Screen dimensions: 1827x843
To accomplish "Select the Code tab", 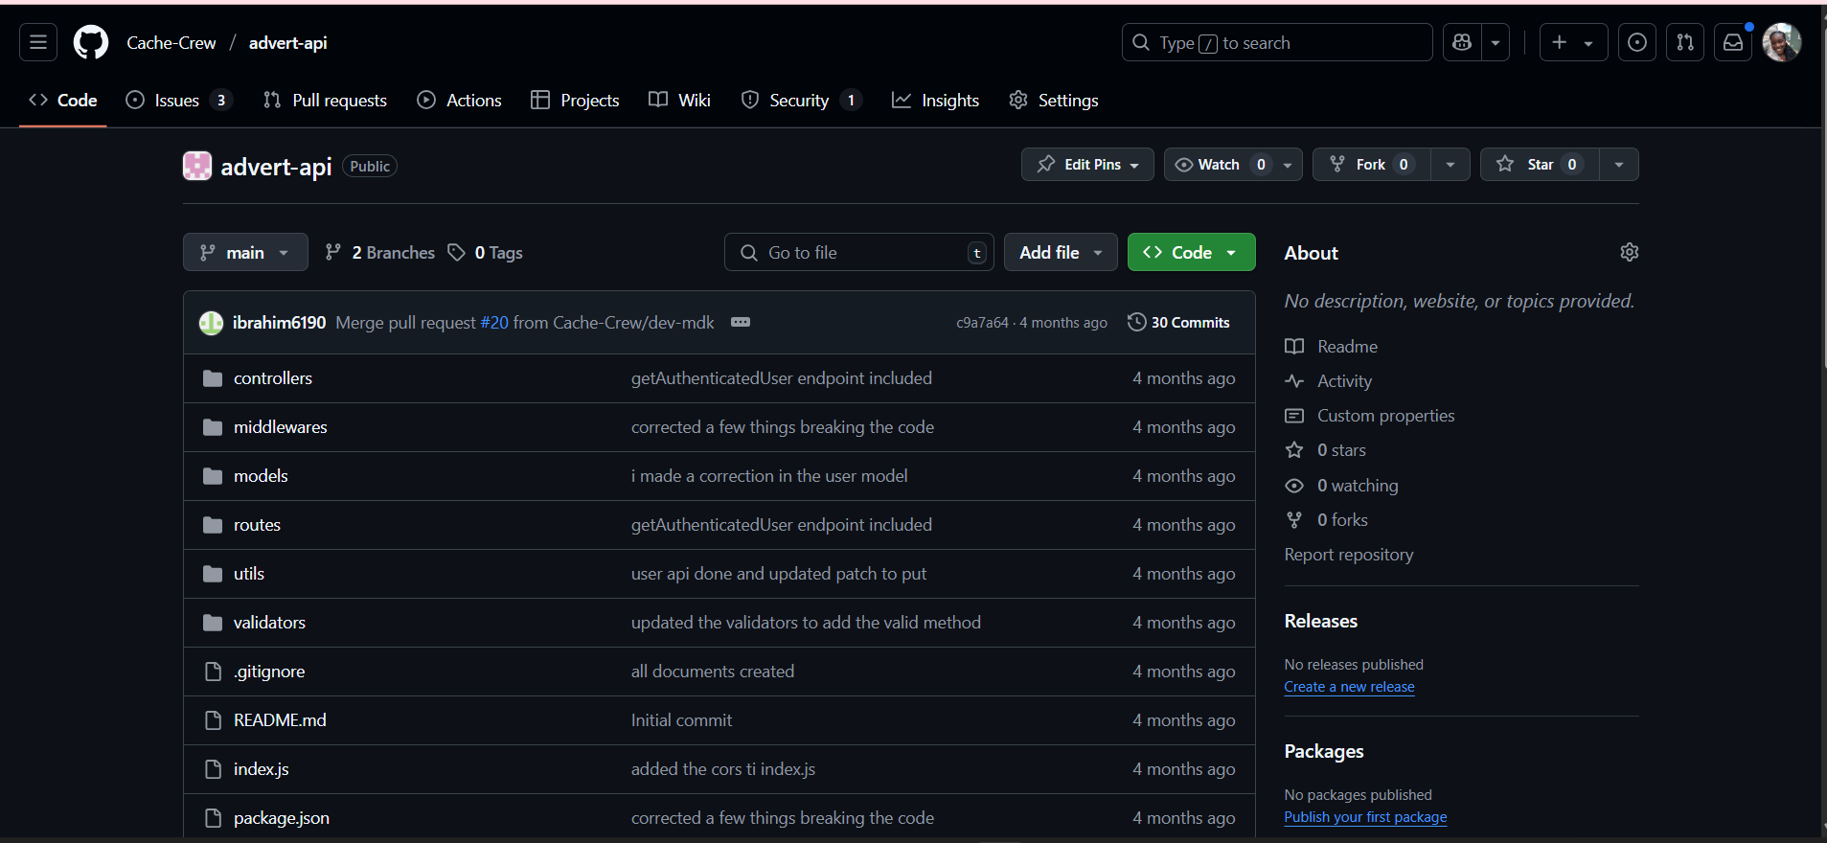I will pos(63,100).
